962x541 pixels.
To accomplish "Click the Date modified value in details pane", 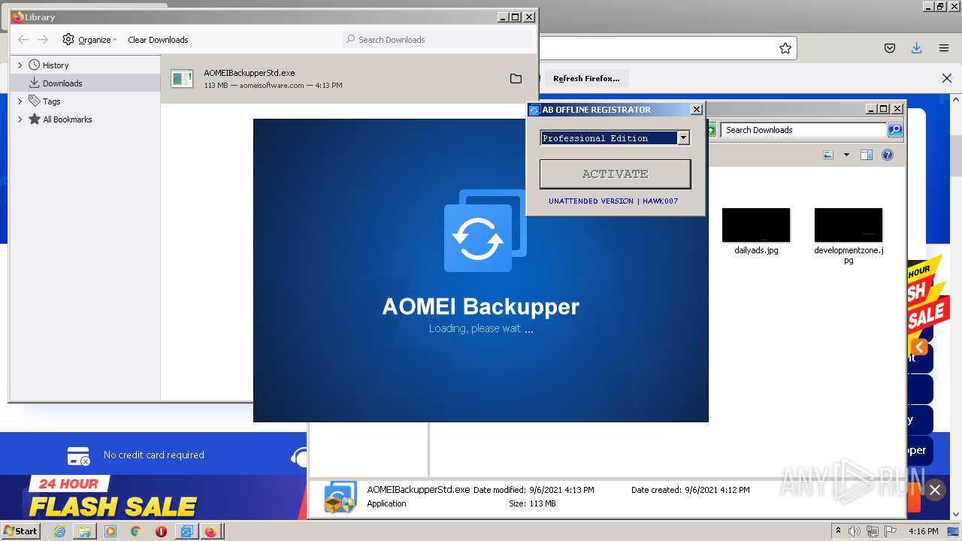I will click(x=561, y=490).
